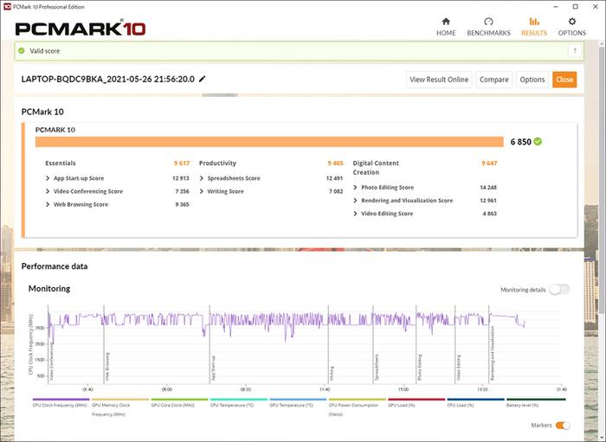The width and height of the screenshot is (606, 442).
Task: Click the valid score help question mark
Action: coord(575,51)
